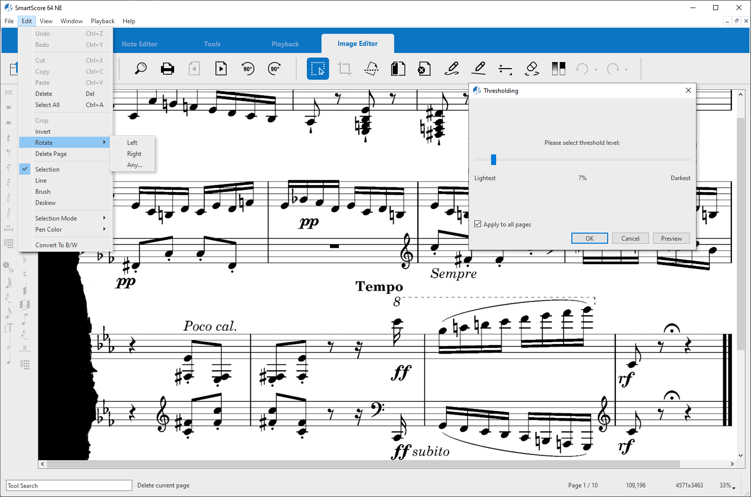This screenshot has width=751, height=497.
Task: Open the zoom percentage dropdown 33%
Action: [x=727, y=485]
